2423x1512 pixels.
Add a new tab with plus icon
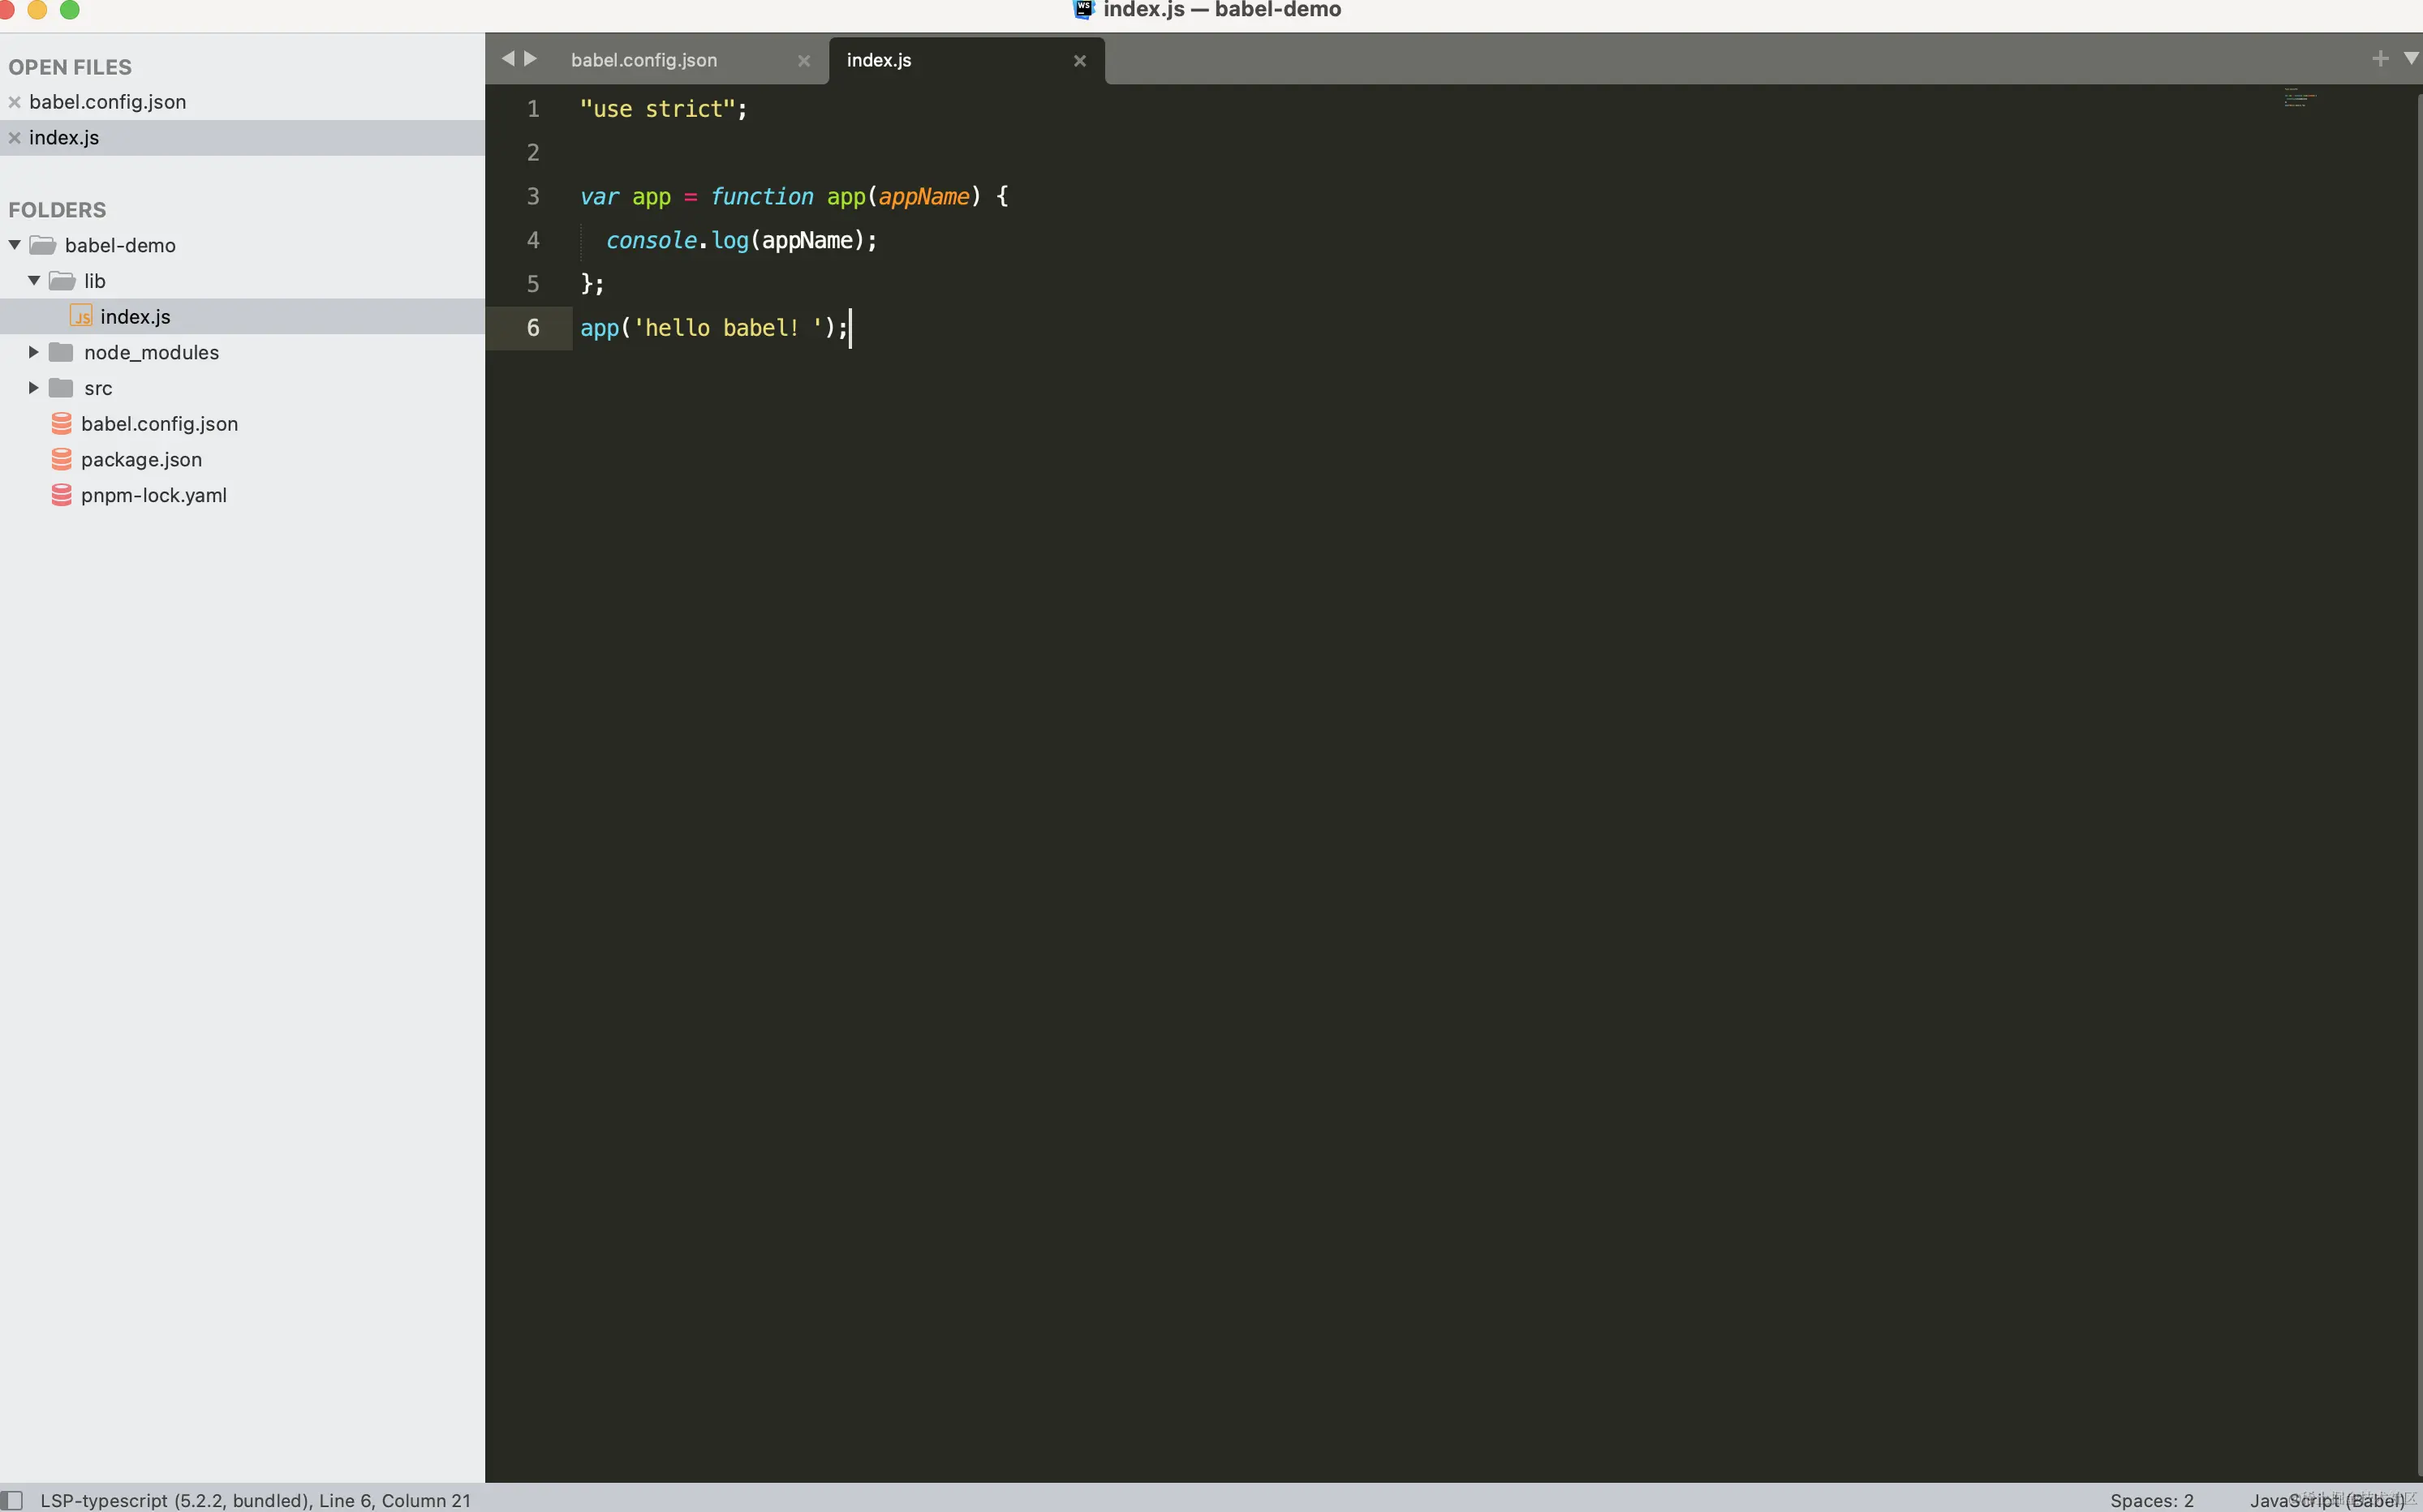click(2380, 59)
